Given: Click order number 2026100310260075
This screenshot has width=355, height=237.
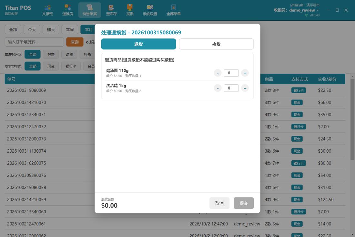Looking at the screenshot, I should (26, 163).
